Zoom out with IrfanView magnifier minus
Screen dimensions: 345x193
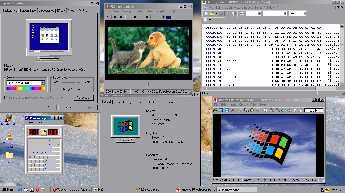pyautogui.click(x=278, y=110)
